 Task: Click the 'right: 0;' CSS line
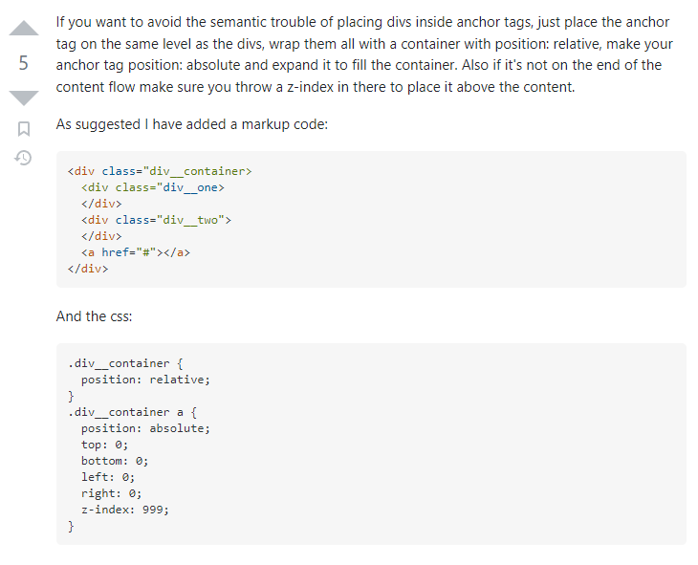tap(111, 493)
